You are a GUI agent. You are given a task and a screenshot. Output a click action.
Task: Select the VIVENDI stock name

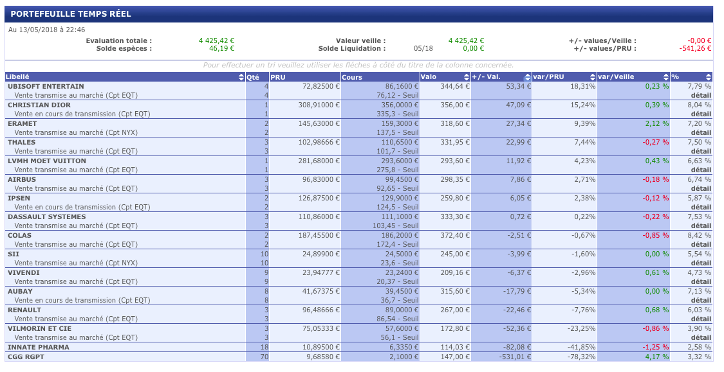(x=24, y=273)
